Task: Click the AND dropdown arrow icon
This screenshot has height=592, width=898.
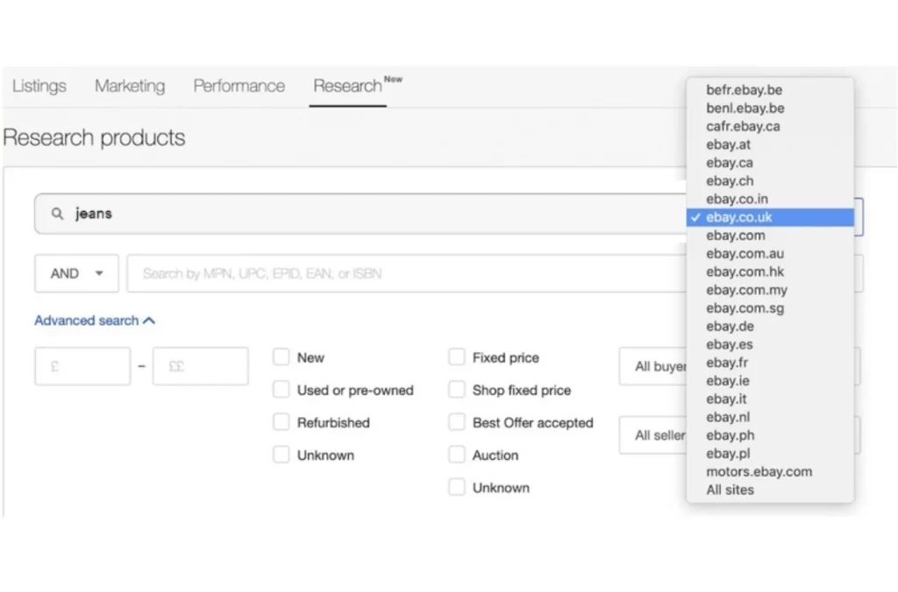Action: click(x=99, y=273)
